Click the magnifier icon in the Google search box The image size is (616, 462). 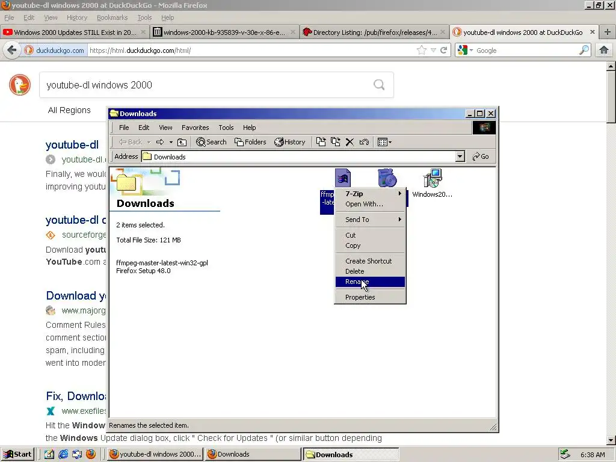pyautogui.click(x=584, y=51)
